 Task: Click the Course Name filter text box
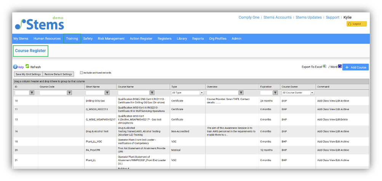pyautogui.click(x=134, y=93)
